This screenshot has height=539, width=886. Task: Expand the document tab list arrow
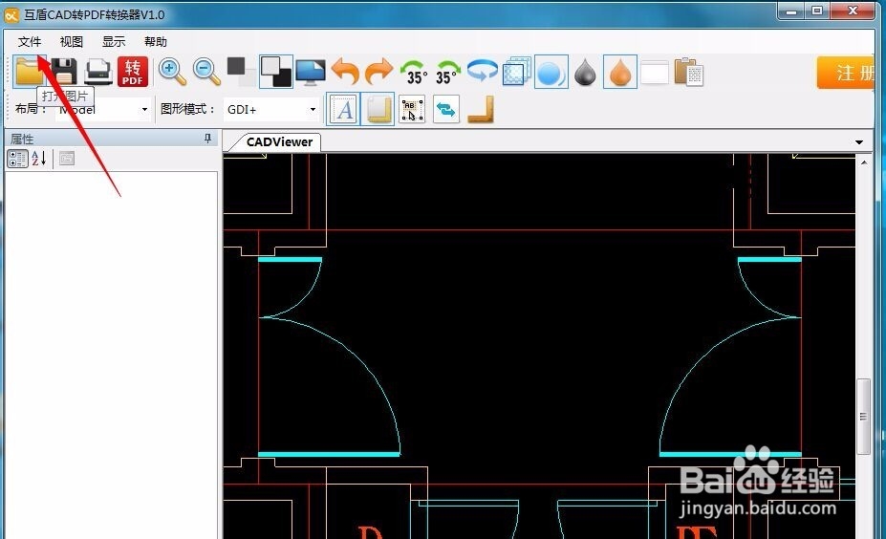(x=859, y=142)
